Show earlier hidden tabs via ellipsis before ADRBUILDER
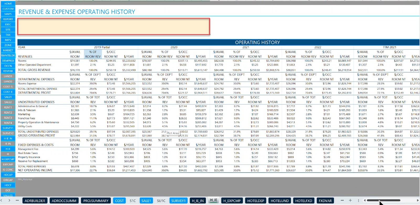This screenshot has height=205, width=420. point(17,201)
